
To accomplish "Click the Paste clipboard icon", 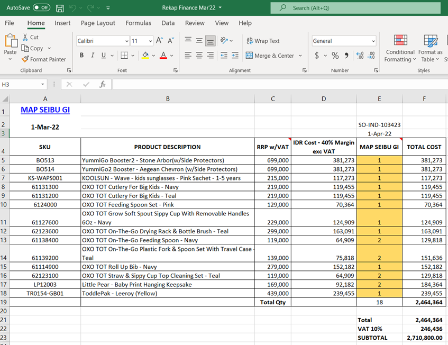I will [11, 41].
